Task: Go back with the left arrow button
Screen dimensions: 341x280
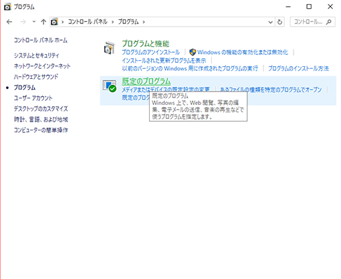Action: coord(9,22)
